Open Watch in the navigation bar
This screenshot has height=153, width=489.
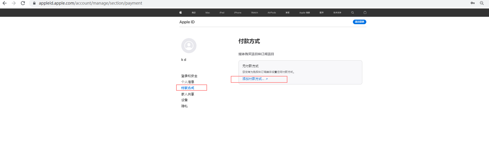pyautogui.click(x=255, y=13)
